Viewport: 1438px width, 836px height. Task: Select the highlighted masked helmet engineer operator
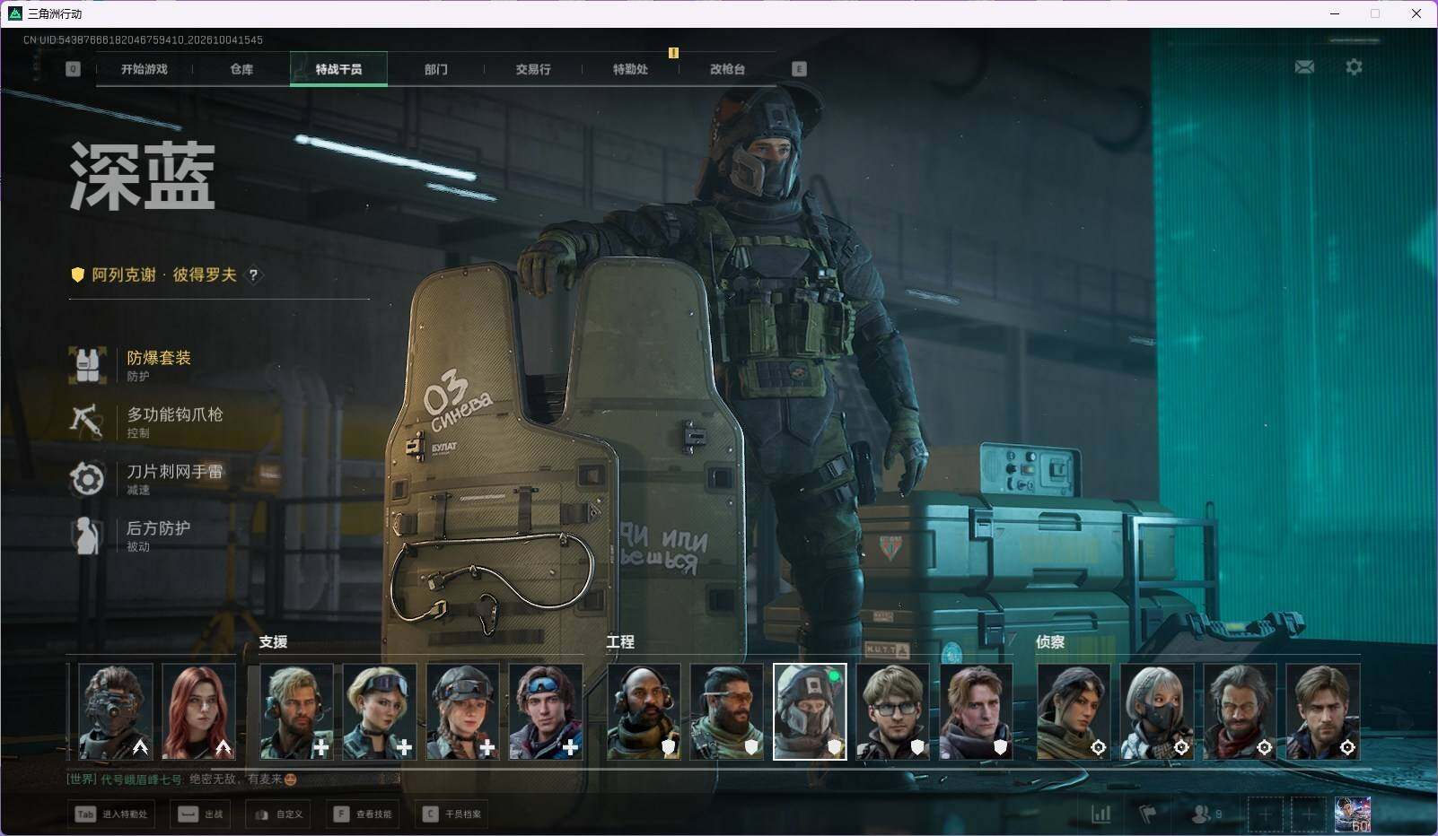tap(811, 712)
